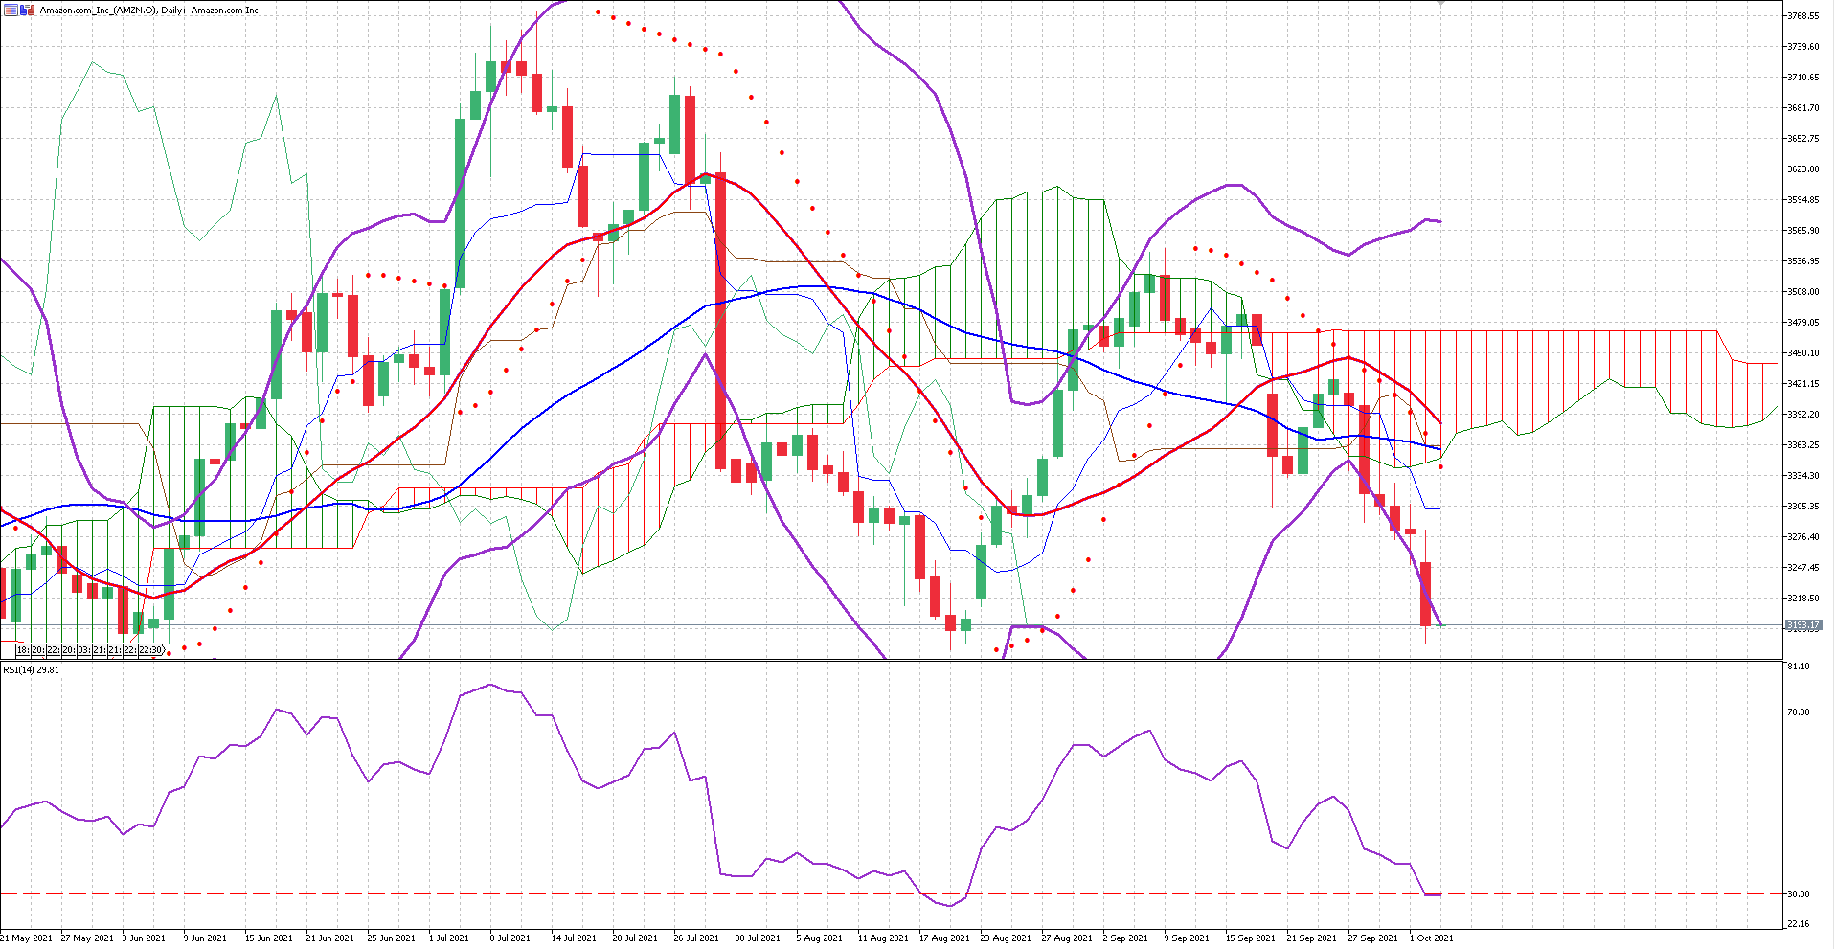This screenshot has width=1835, height=949.
Task: Click the 8 Jul 2021 date label
Action: click(x=510, y=938)
